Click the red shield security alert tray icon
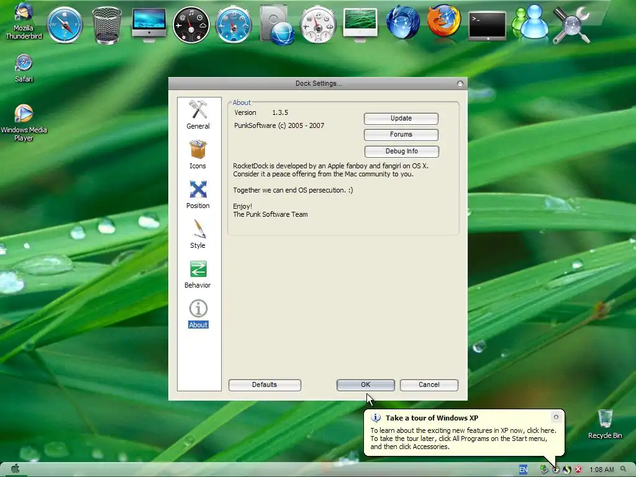Image resolution: width=636 pixels, height=477 pixels. coord(578,470)
